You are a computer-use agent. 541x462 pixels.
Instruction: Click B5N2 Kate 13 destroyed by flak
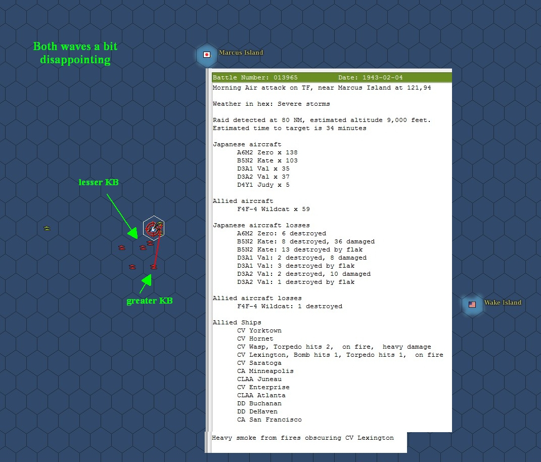coord(299,249)
